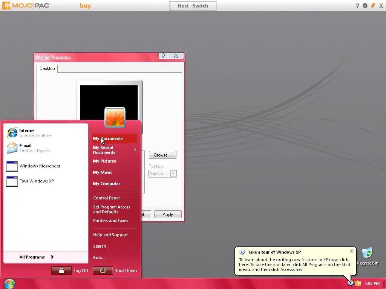
Task: Close the Windows XP tour balloon
Action: tap(352, 251)
